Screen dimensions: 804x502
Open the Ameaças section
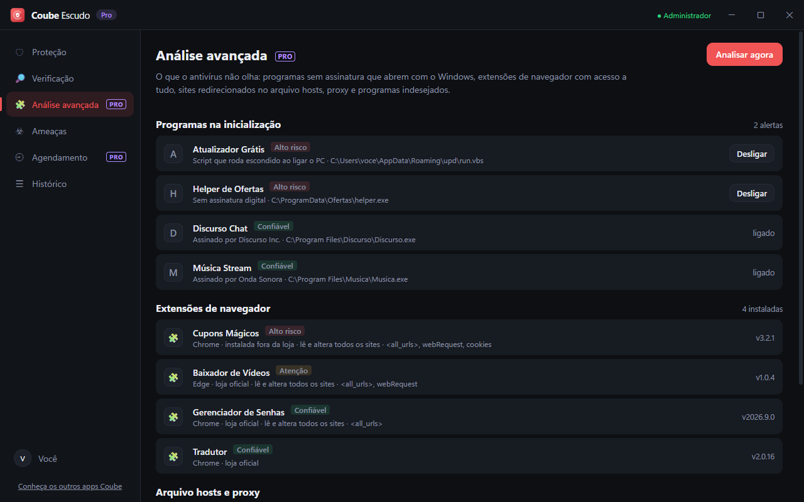tap(70, 131)
